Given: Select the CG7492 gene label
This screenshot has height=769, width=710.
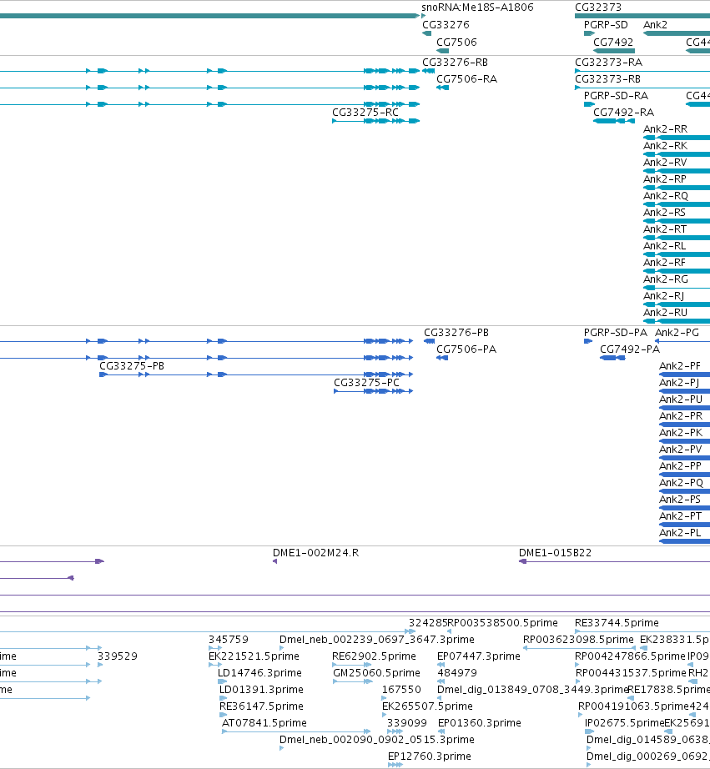Looking at the screenshot, I should point(613,43).
